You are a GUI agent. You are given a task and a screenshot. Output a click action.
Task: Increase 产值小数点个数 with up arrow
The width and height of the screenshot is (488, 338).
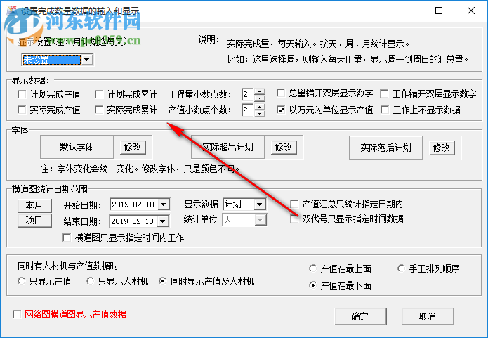click(x=260, y=108)
